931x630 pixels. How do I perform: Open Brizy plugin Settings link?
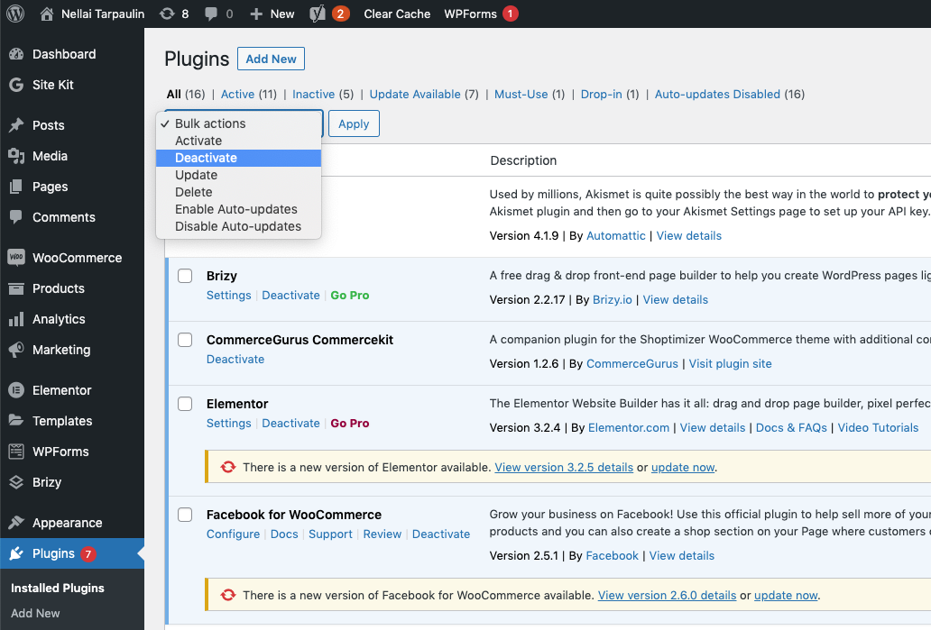[x=228, y=296]
